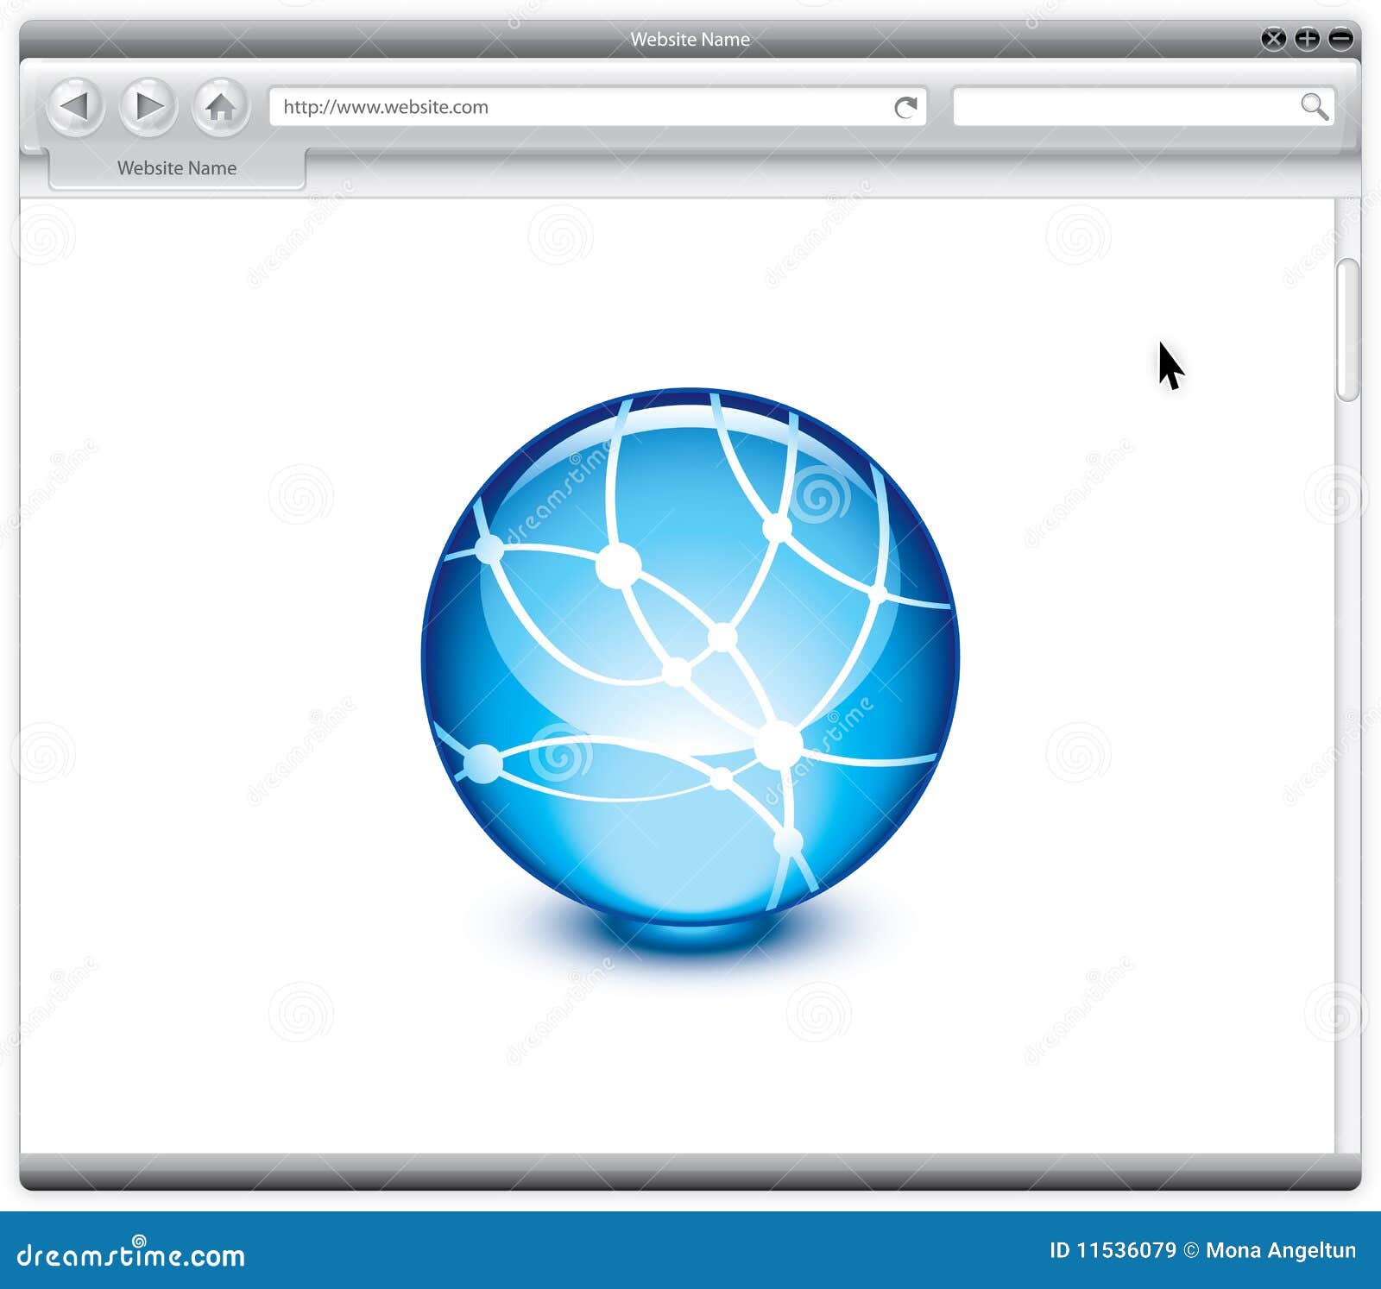
Task: Click the Website Name title bar text
Action: tap(690, 40)
